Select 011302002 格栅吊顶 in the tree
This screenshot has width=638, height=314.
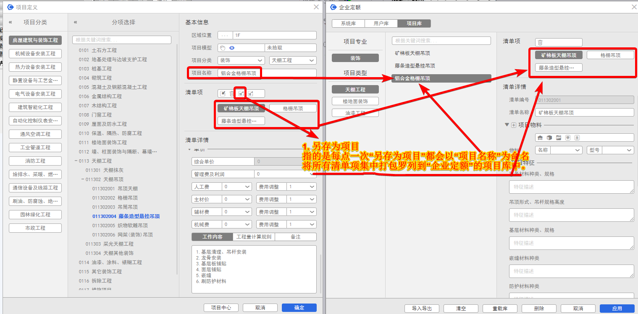click(115, 198)
